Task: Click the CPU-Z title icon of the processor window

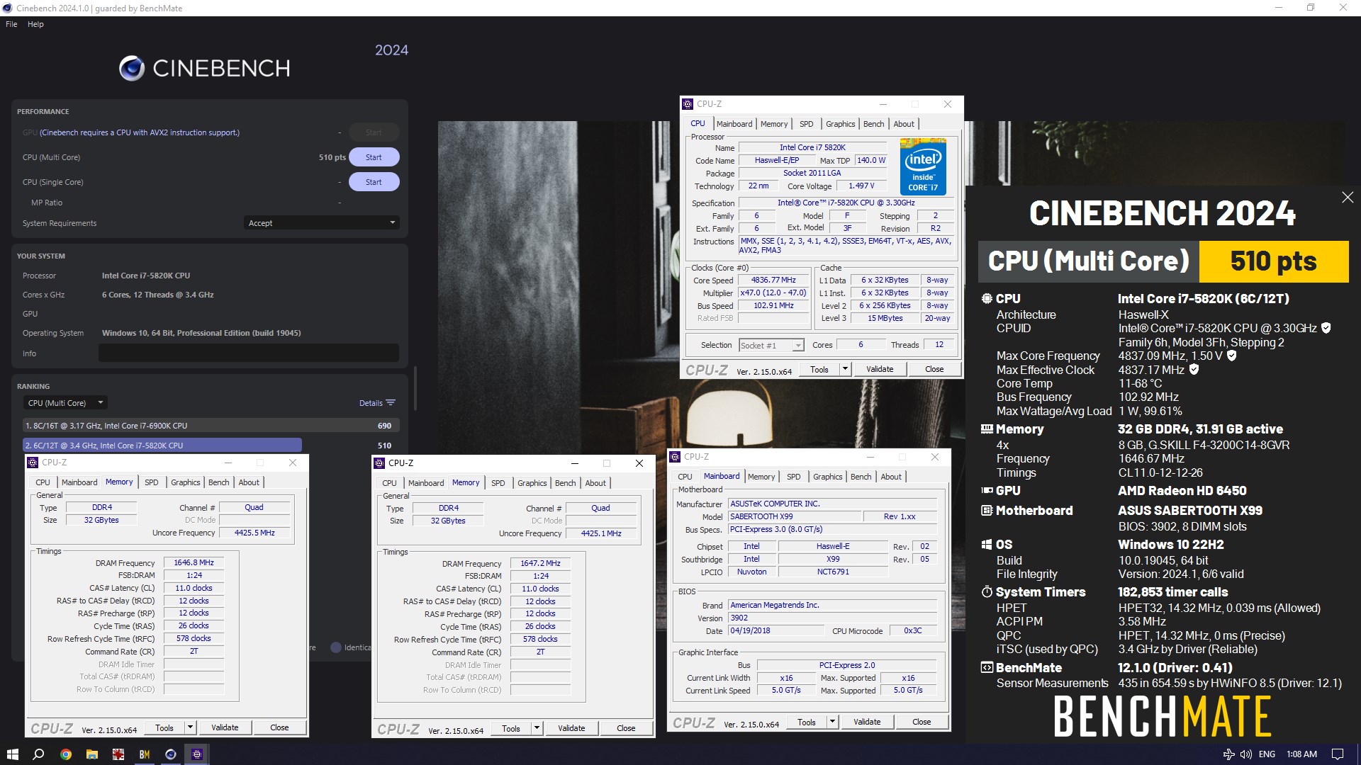Action: 688,104
